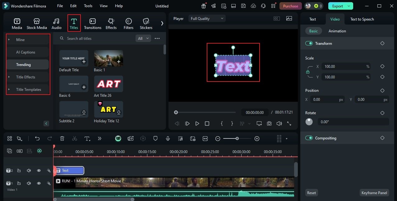Viewport: 397px width, 201px height.
Task: Open the Full Quality dropdown
Action: (207, 18)
